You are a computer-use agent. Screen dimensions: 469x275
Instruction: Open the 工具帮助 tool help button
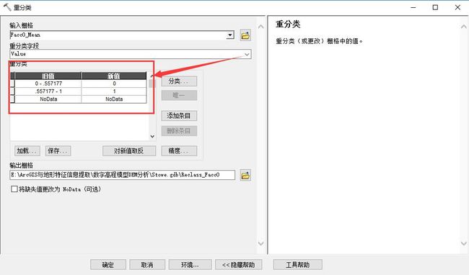click(297, 264)
